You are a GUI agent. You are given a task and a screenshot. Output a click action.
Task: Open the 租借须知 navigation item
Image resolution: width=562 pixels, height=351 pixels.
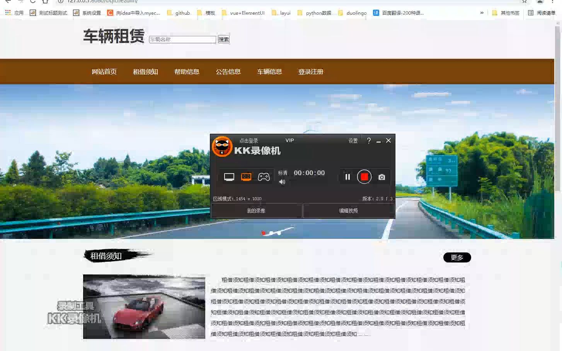145,72
